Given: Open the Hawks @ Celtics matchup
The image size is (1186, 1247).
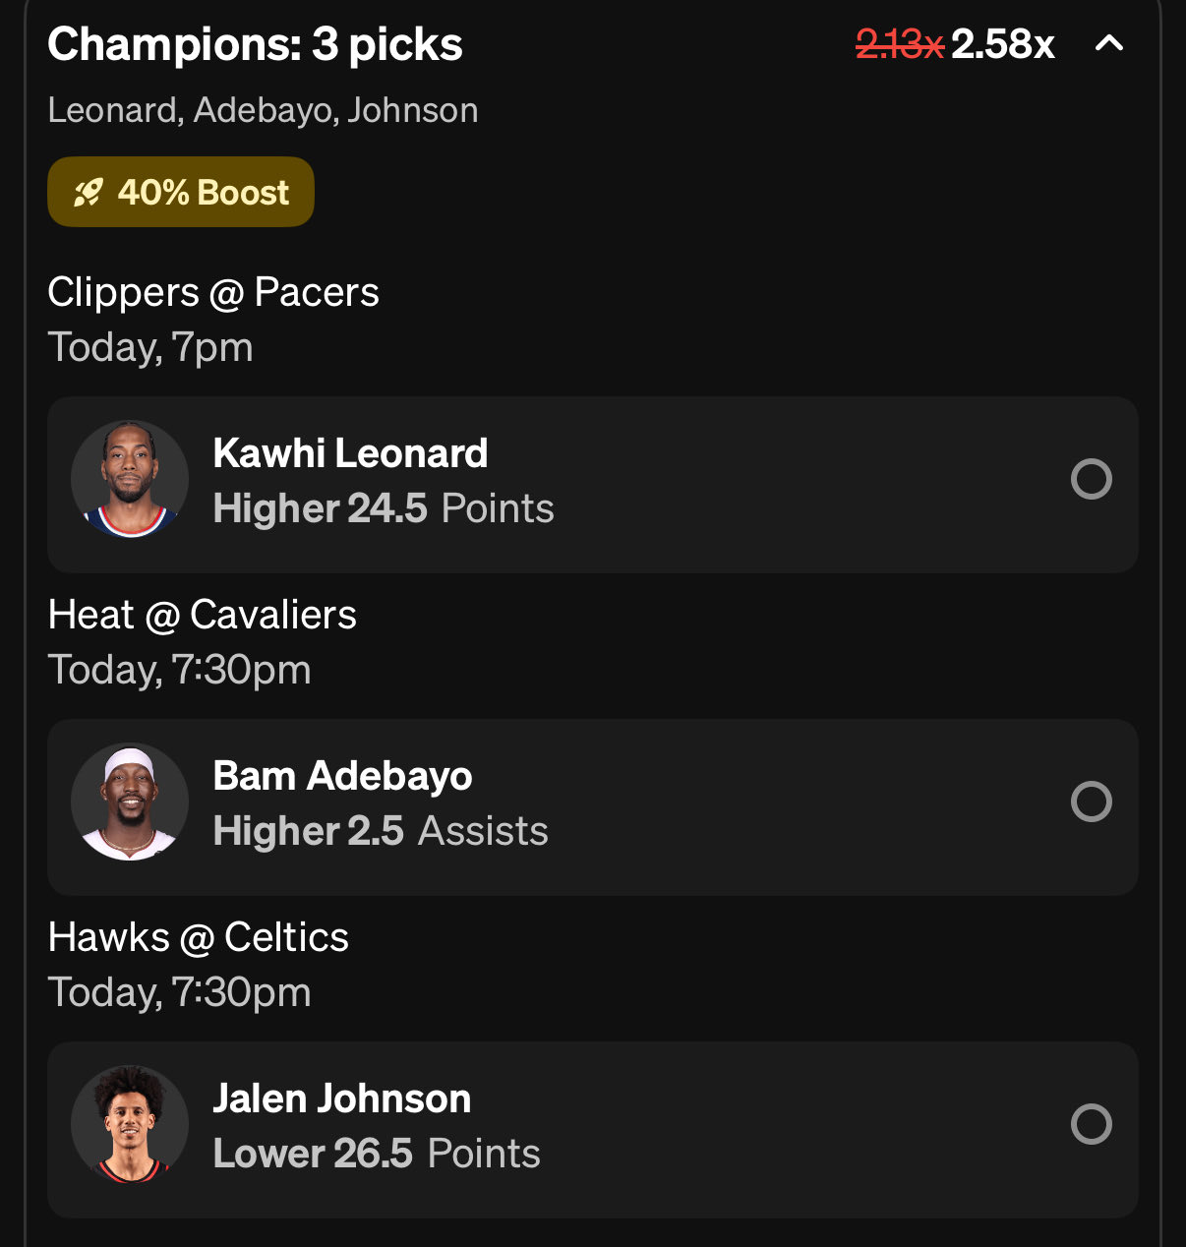Looking at the screenshot, I should click(x=198, y=938).
